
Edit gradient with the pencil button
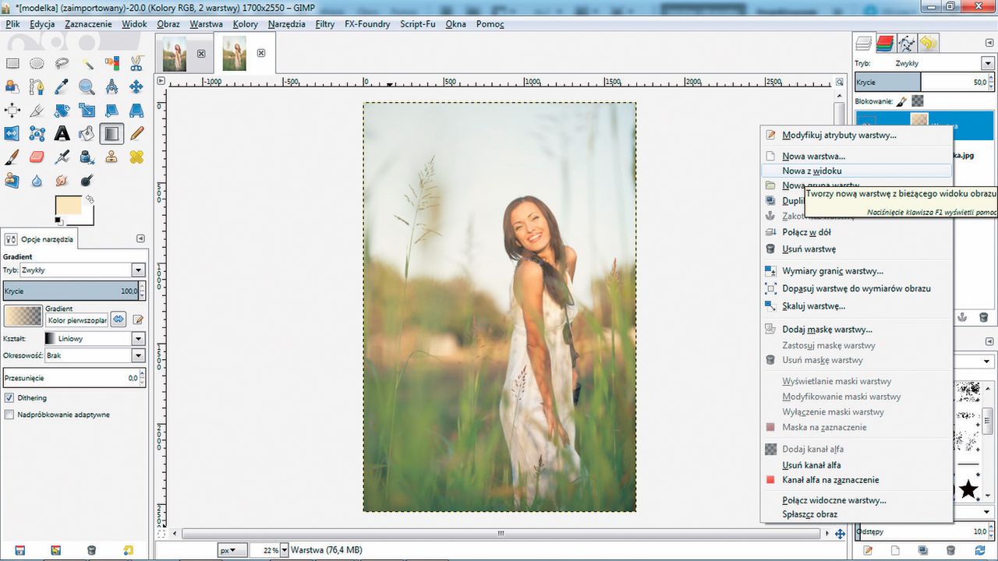(138, 319)
